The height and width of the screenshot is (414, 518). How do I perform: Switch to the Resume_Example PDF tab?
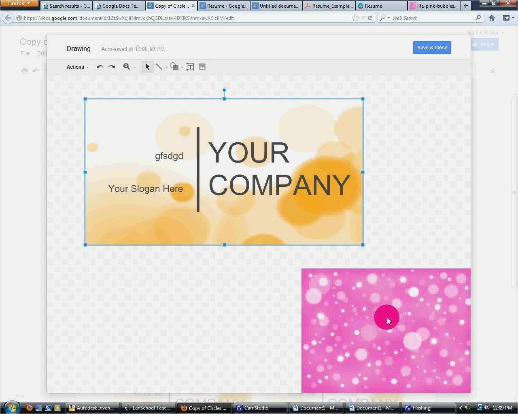329,6
